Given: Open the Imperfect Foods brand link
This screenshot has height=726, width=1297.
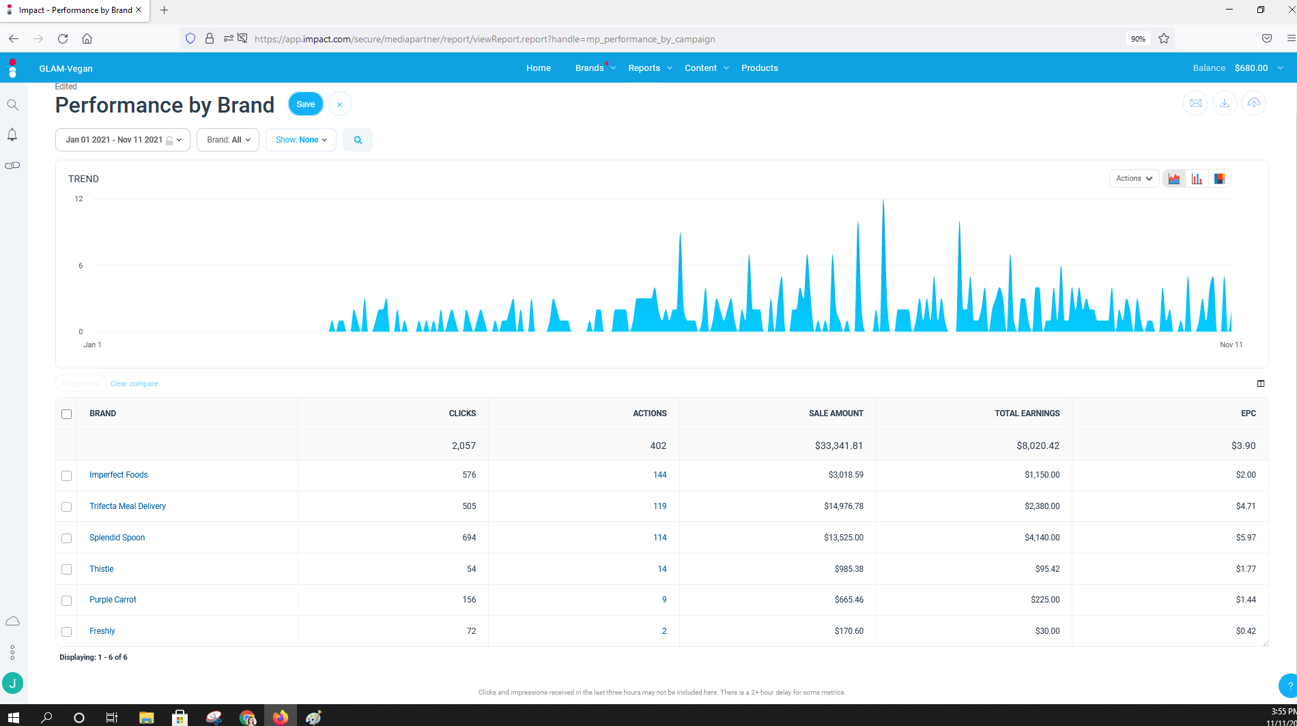Looking at the screenshot, I should (x=118, y=475).
